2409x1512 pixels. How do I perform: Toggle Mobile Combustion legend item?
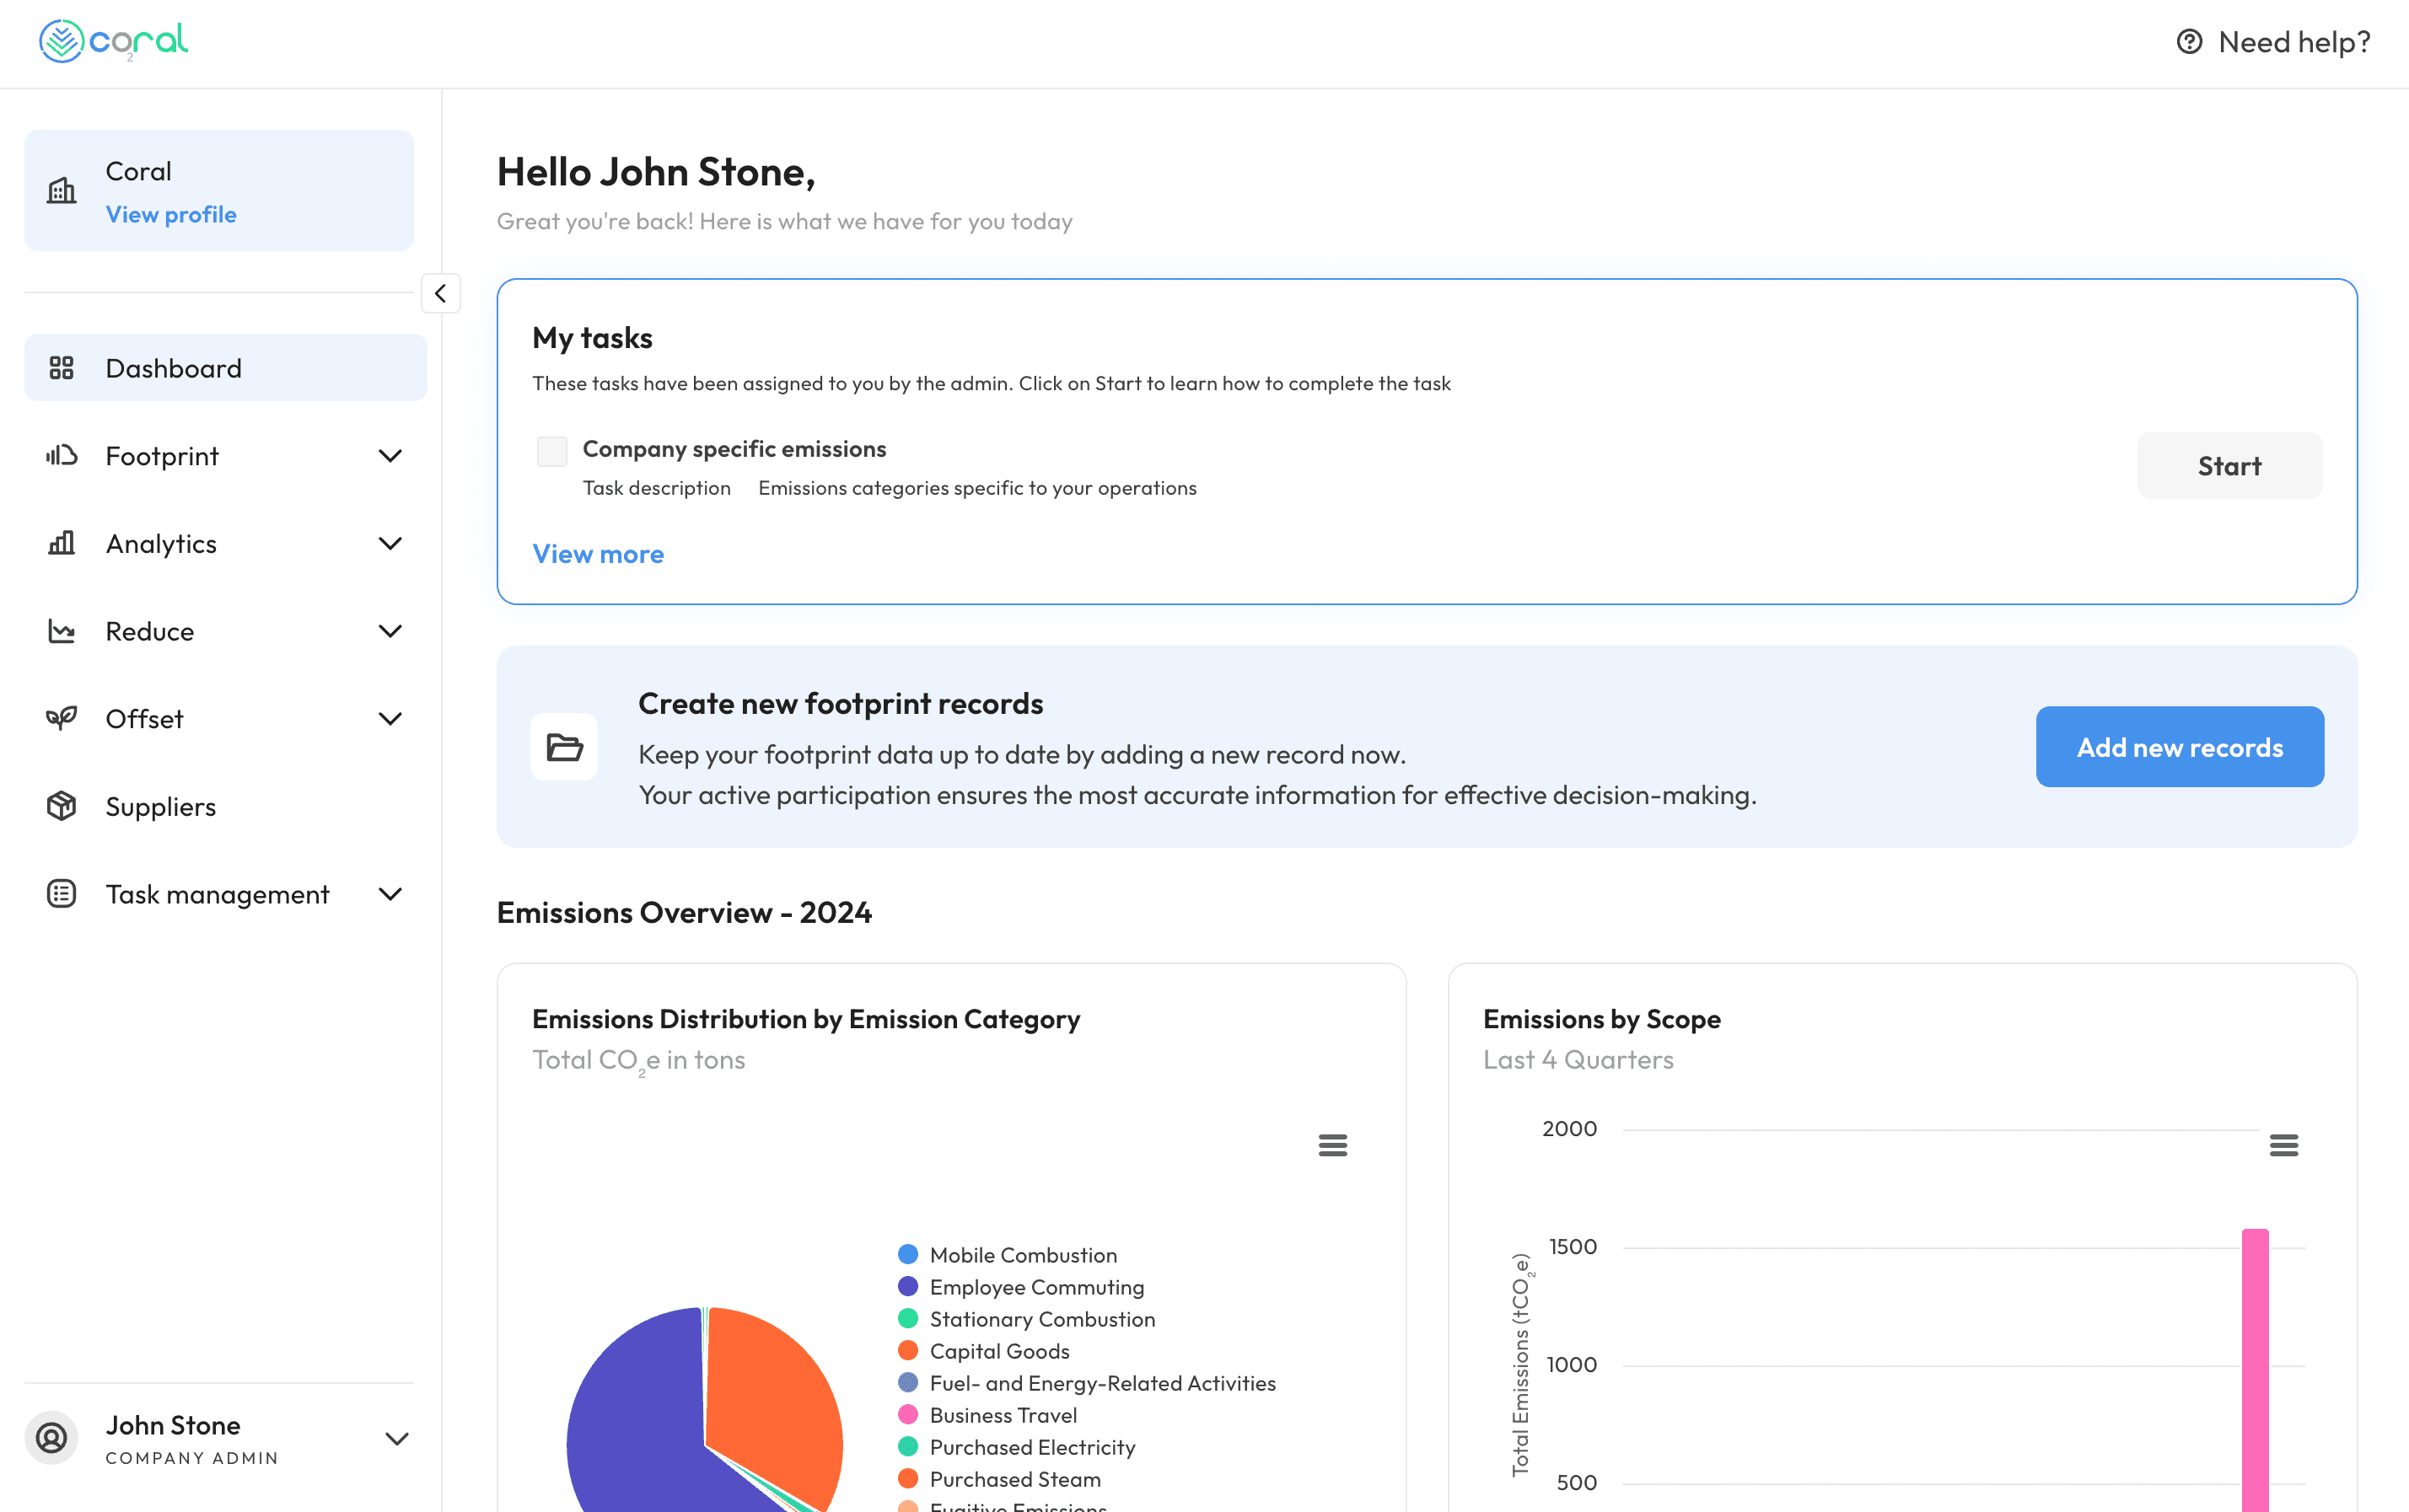(x=1023, y=1255)
